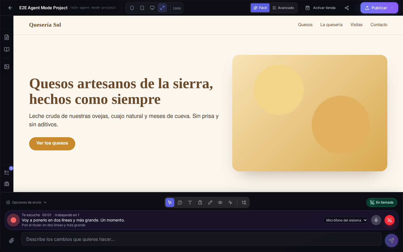Open the task checklist icon with badge

[x=7, y=172]
